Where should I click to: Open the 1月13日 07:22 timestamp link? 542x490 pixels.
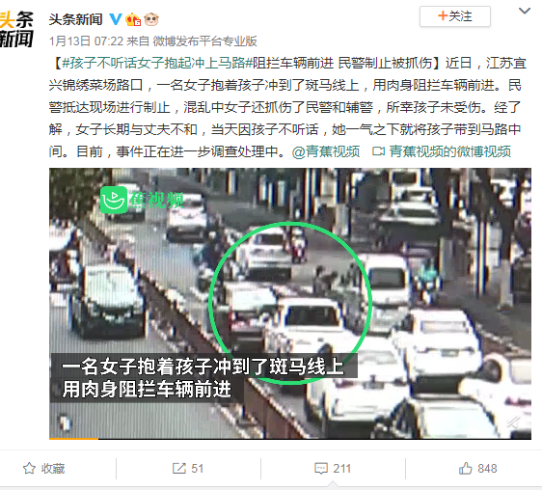click(86, 41)
